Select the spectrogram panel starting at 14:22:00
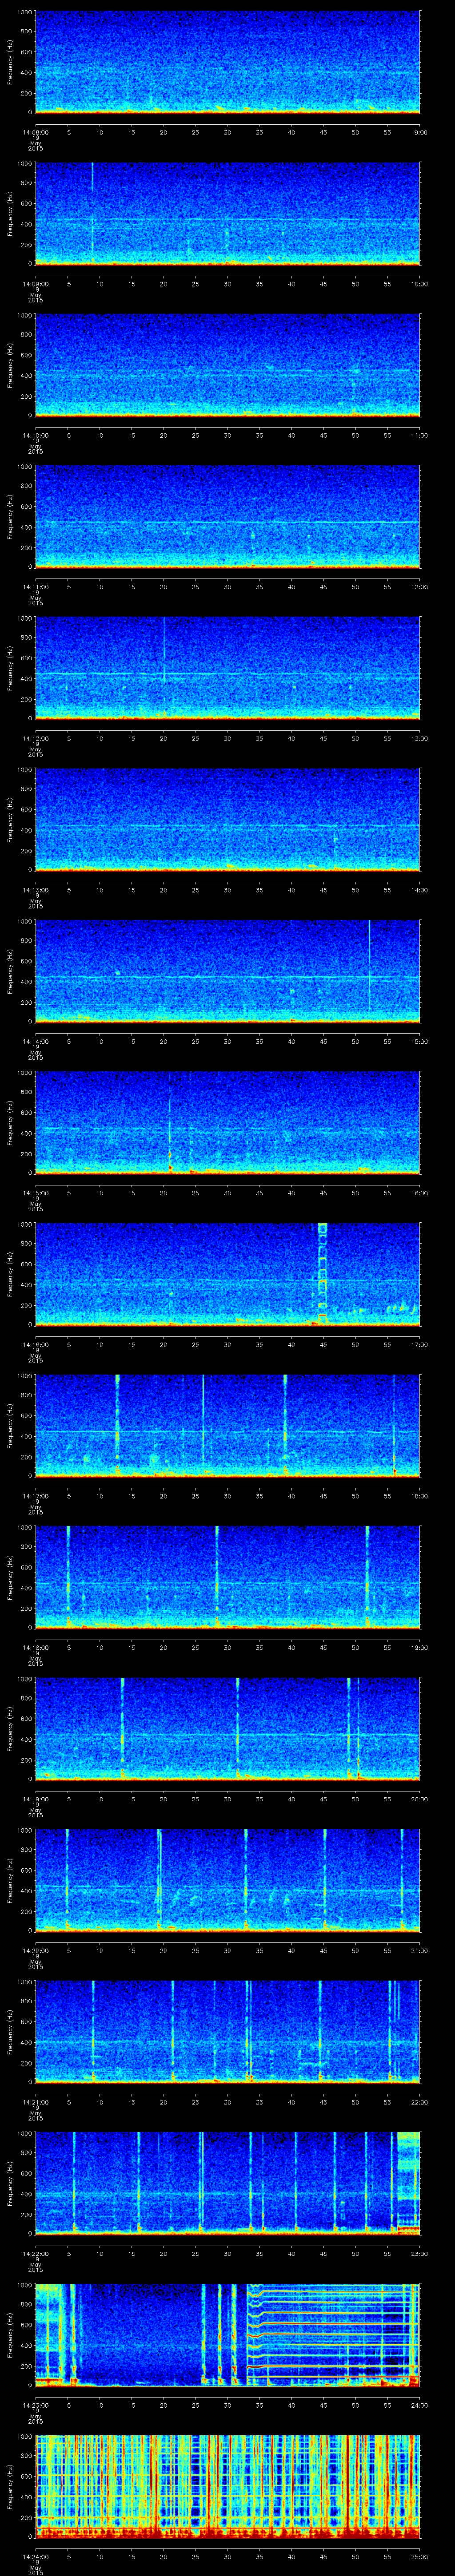 coord(228,2183)
